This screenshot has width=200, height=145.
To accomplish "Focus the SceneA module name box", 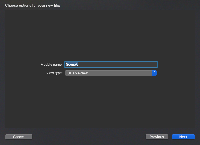I will 111,65.
